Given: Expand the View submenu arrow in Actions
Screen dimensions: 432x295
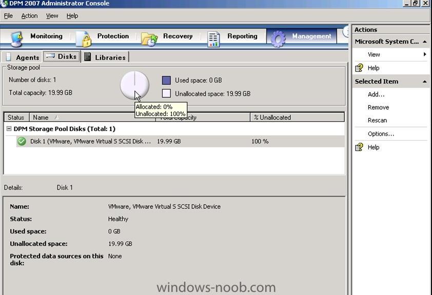Looking at the screenshot, I should coord(425,54).
